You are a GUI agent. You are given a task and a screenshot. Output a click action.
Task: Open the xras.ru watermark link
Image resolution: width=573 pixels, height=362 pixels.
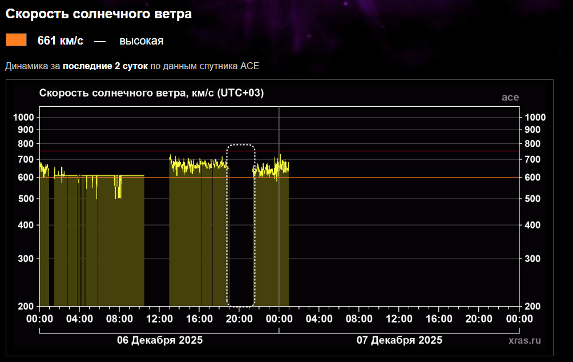click(524, 340)
